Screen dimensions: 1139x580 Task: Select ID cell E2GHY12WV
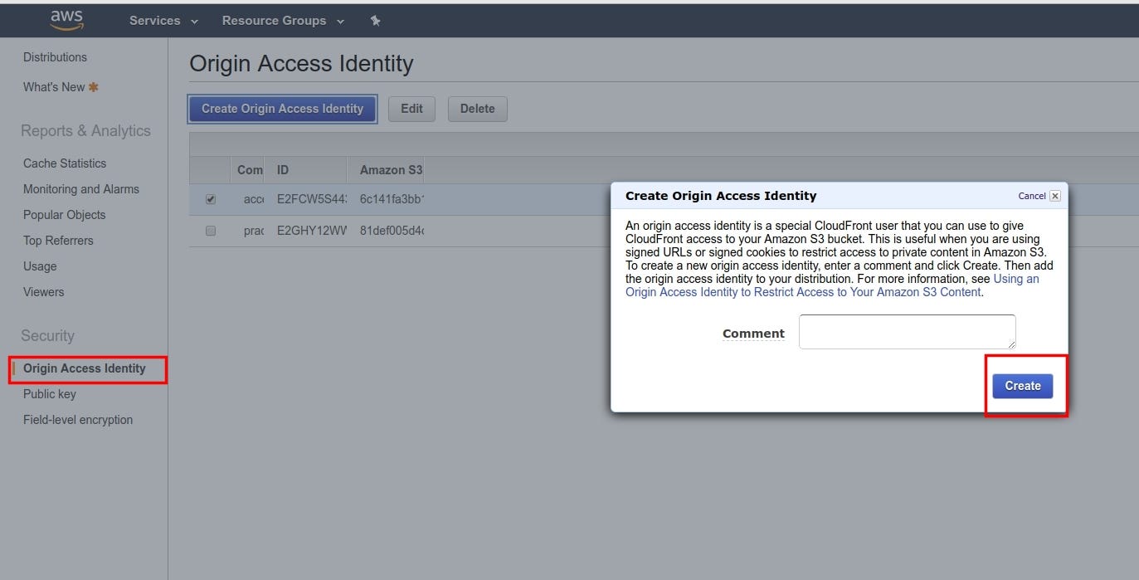click(312, 231)
